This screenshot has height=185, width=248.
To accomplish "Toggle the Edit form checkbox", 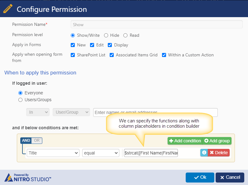I will coord(92,45).
